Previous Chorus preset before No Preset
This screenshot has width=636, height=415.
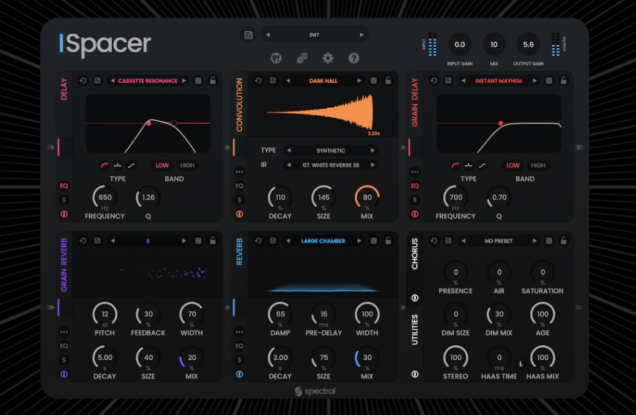tap(463, 240)
